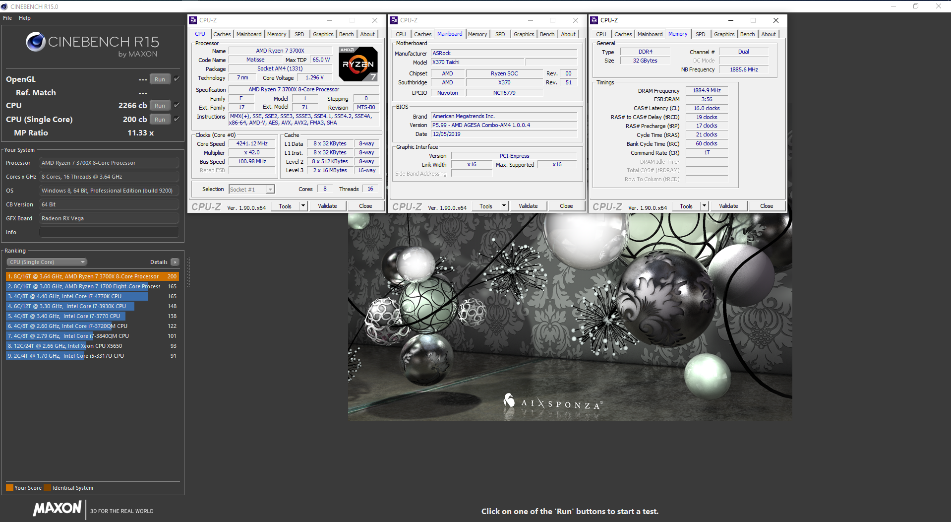Open Memory tab in first CPU-Z window
951x522 pixels.
277,34
